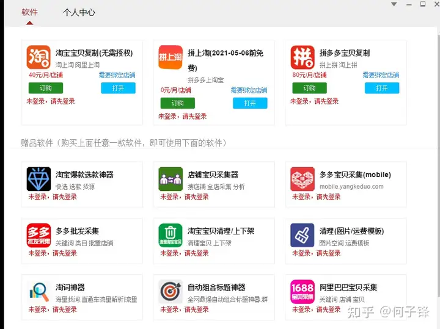Click the orange 淘 app icon
The width and height of the screenshot is (440, 329).
point(38,57)
